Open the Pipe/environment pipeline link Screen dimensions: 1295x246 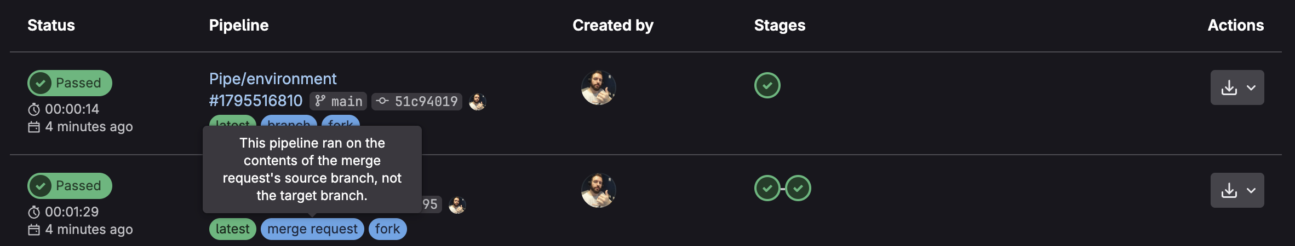tap(273, 79)
